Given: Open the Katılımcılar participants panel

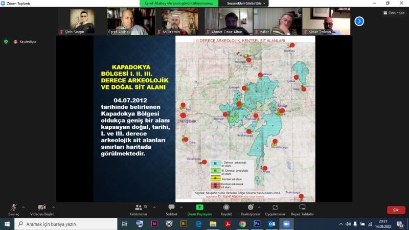Looking at the screenshot, I should 138,209.
